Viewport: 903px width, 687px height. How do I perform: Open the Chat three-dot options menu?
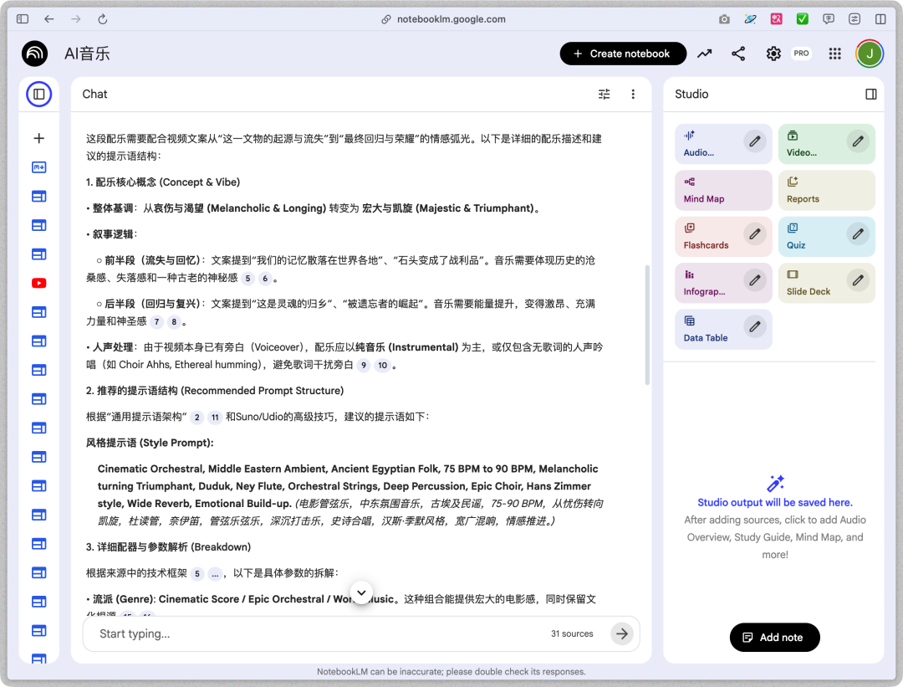633,94
